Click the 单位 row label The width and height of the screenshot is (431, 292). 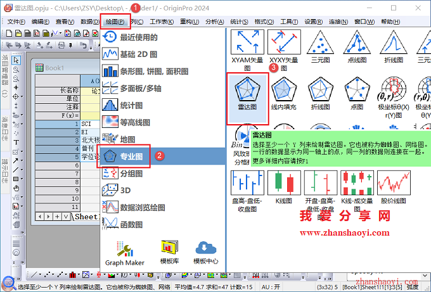(x=58, y=99)
